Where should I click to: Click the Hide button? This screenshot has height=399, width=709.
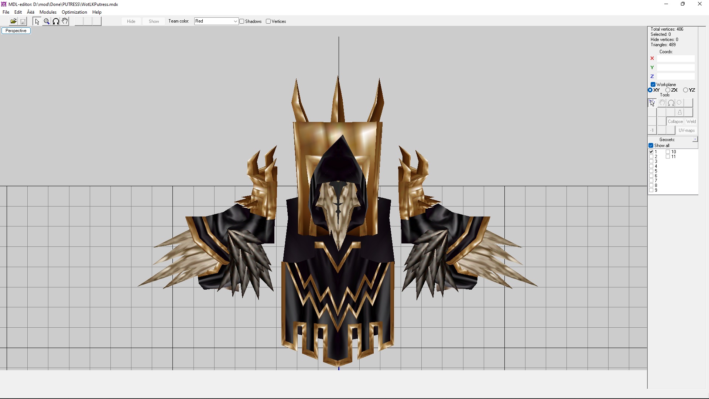coord(131,21)
